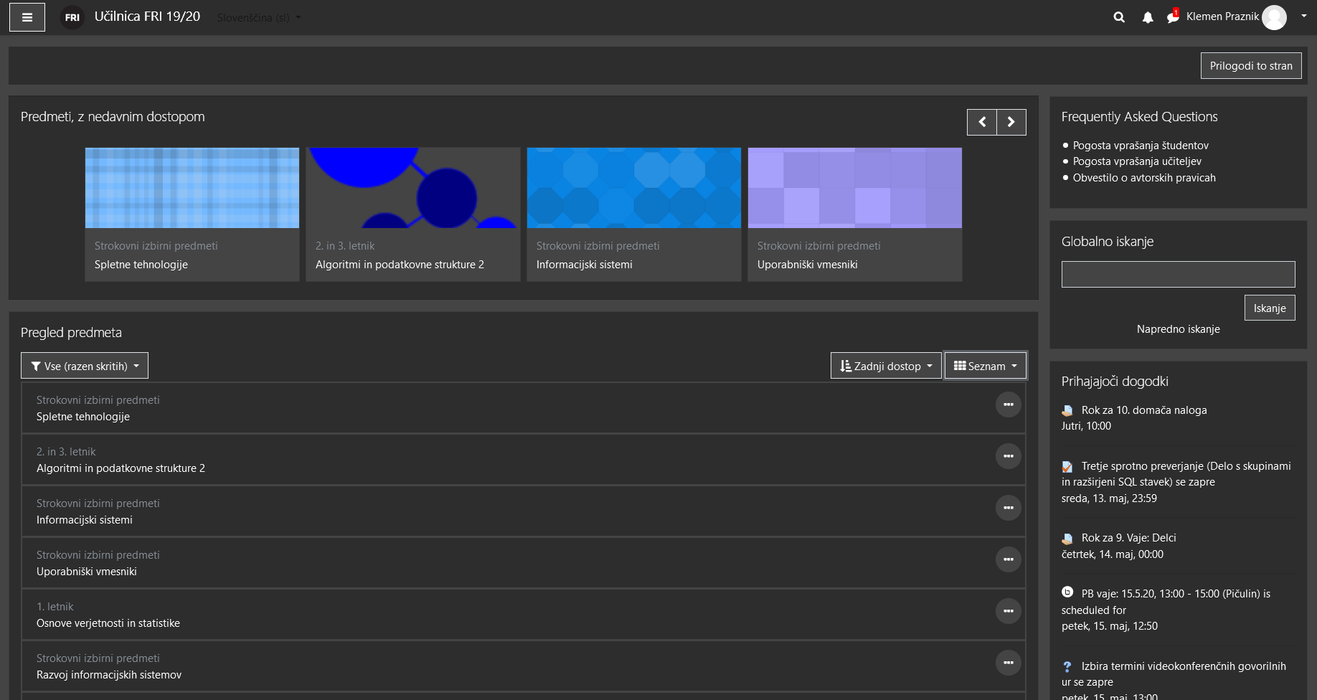Open actions menu for Razvoj informacijskih sistemov
Image resolution: width=1317 pixels, height=700 pixels.
(x=1008, y=663)
